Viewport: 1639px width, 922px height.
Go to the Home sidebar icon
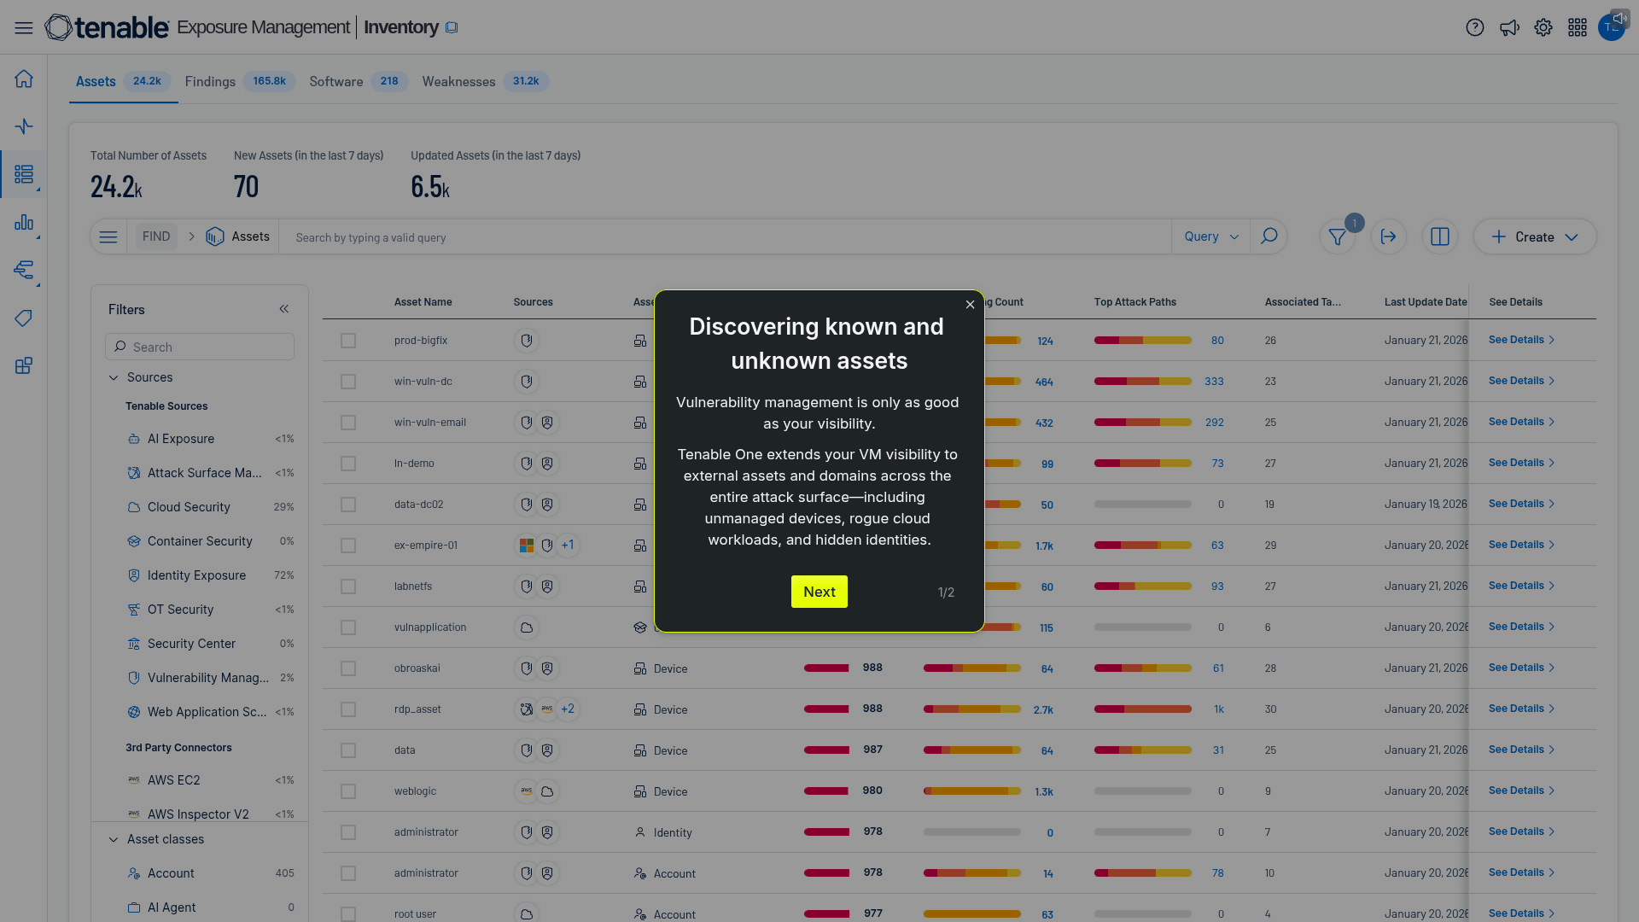click(24, 79)
